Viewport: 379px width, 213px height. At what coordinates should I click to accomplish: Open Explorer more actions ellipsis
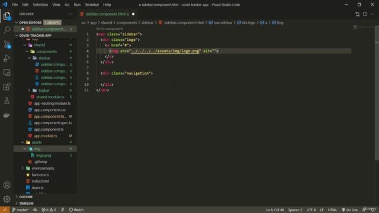coord(70,14)
